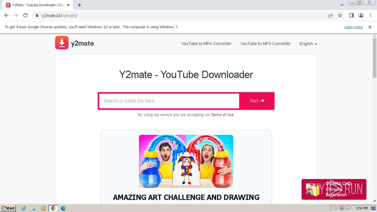The image size is (377, 212).
Task: Focus the search or paste link field
Action: (169, 101)
